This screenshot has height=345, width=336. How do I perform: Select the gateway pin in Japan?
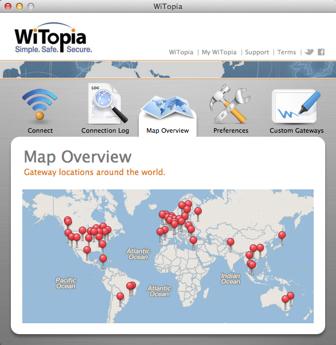point(282,235)
